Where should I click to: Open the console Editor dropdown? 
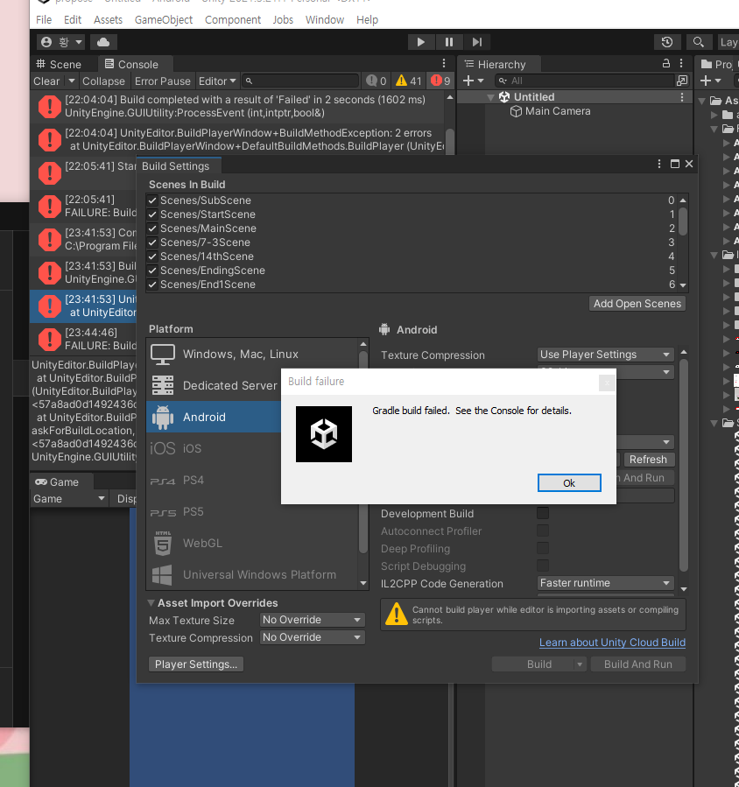tap(217, 81)
